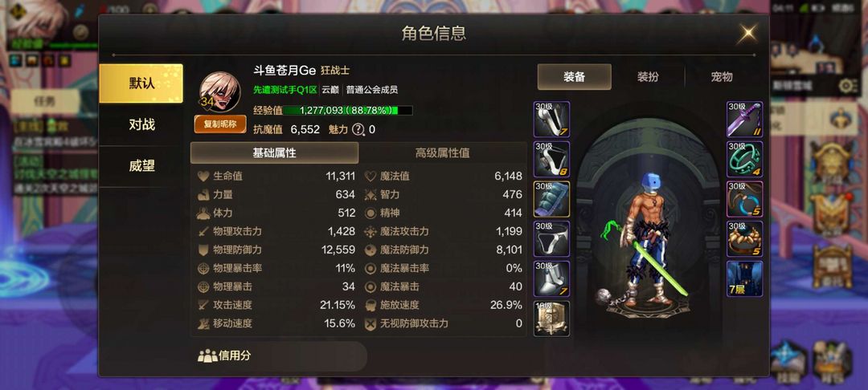
Task: Open the chest armor slot with +8
Action: (551, 159)
